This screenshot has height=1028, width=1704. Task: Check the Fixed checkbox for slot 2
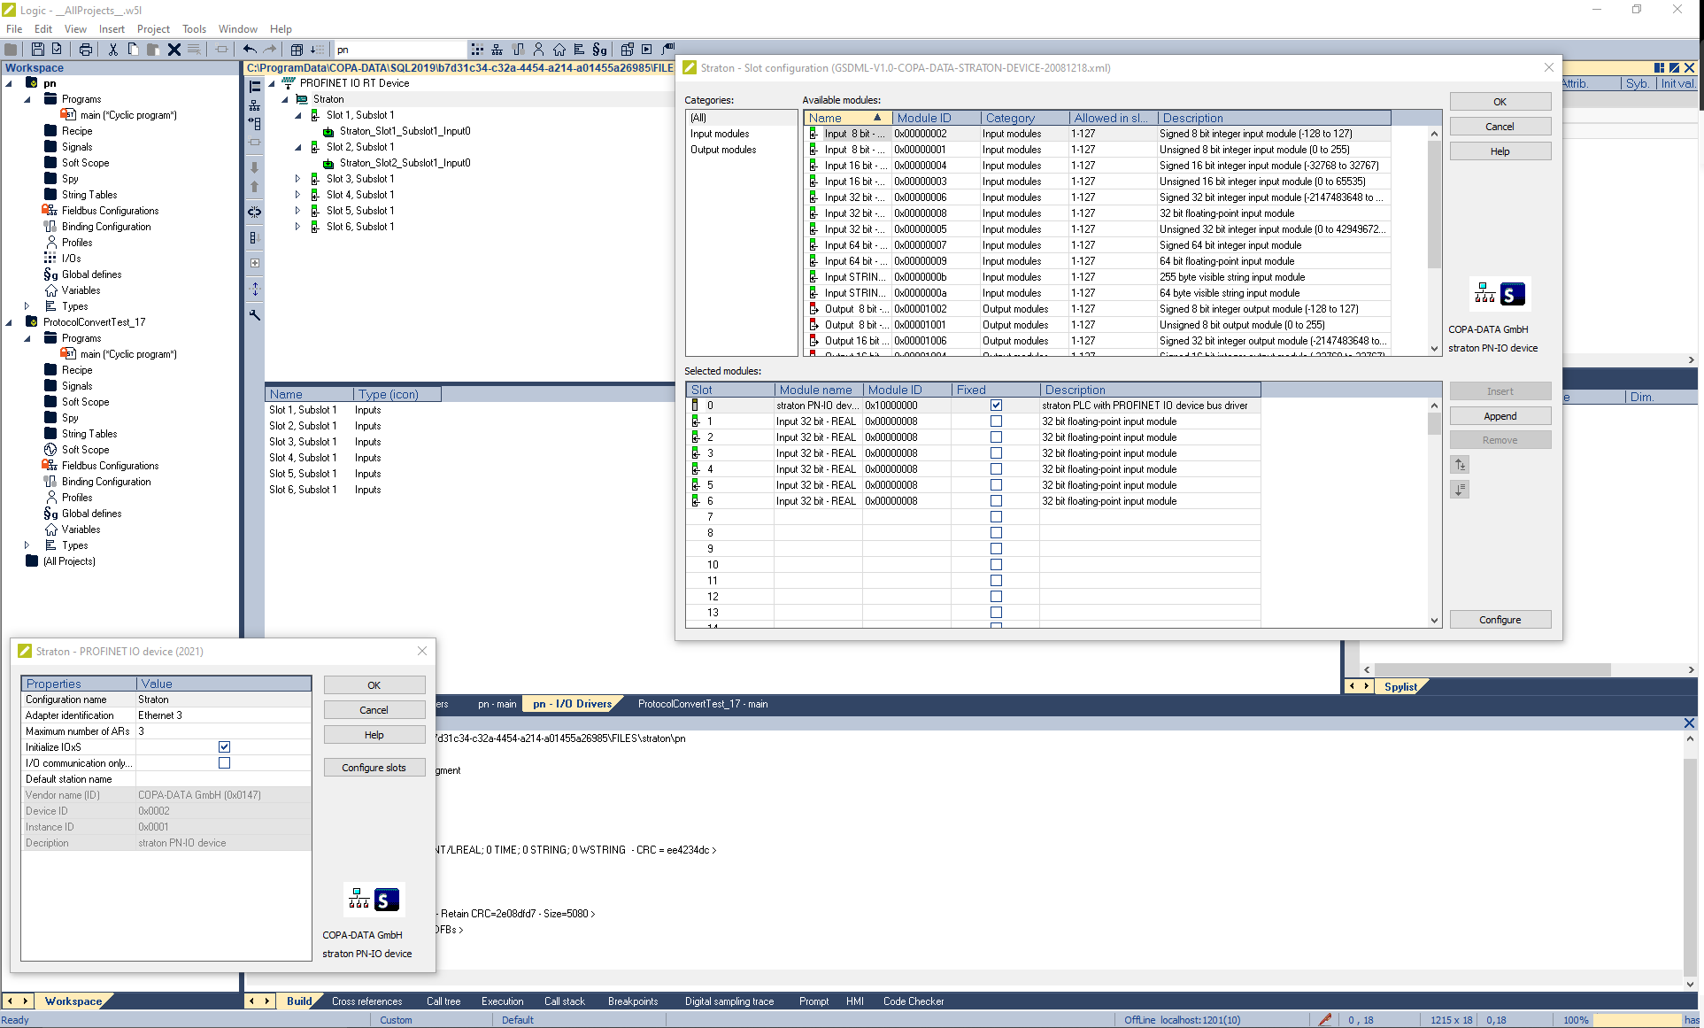point(996,437)
